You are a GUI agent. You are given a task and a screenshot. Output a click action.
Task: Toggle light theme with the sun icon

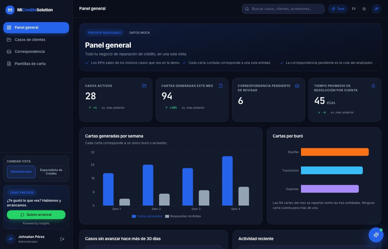pyautogui.click(x=364, y=9)
